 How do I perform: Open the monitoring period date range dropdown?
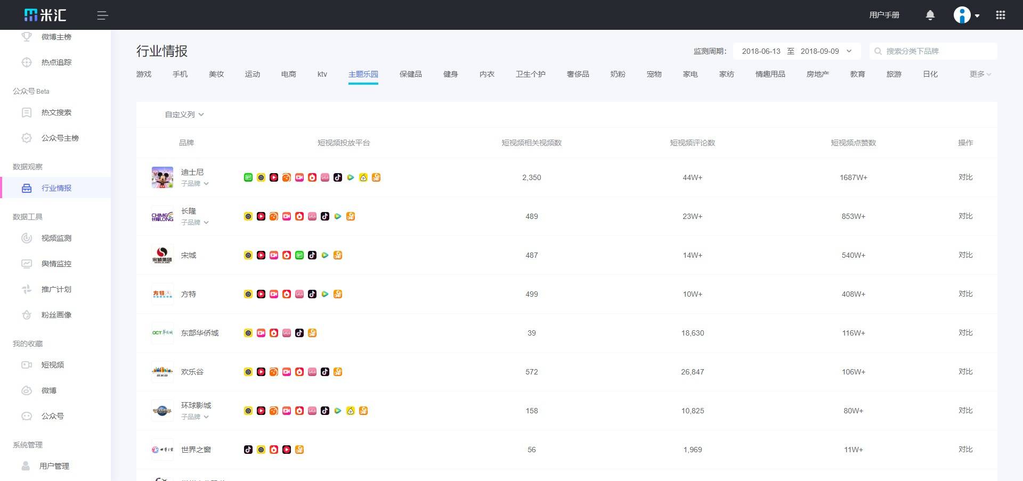tap(797, 51)
